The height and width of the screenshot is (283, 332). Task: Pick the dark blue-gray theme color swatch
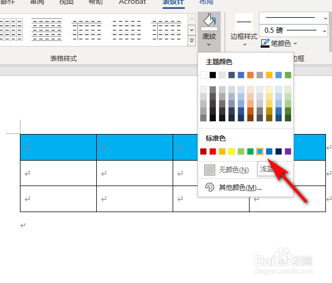pos(231,75)
